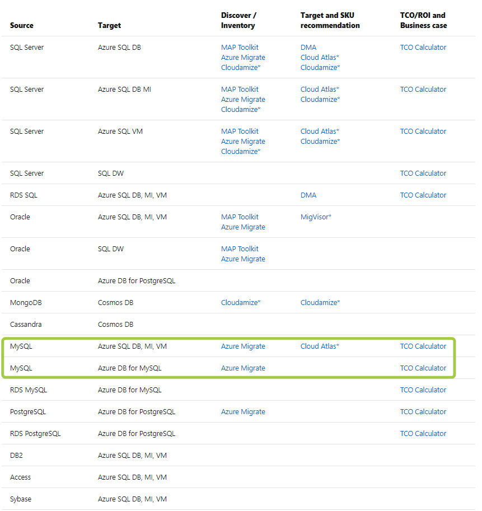This screenshot has width=482, height=511.
Task: Open TCO Calculator link in MySQL Azure SQL DB, MI, VM row
Action: click(423, 346)
